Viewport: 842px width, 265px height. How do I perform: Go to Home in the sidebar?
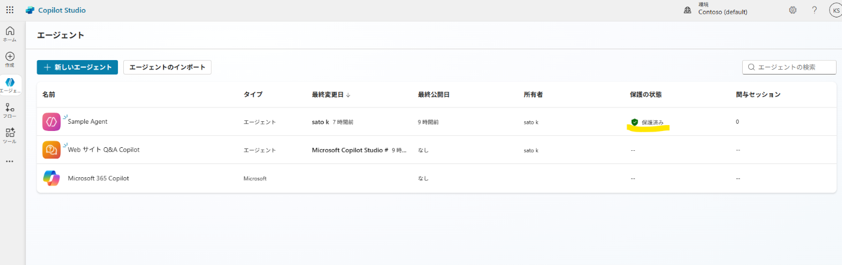[x=10, y=34]
